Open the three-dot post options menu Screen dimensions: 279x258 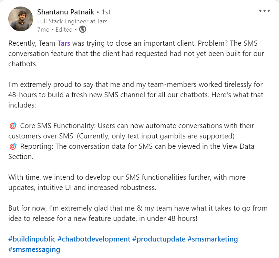coord(264,11)
